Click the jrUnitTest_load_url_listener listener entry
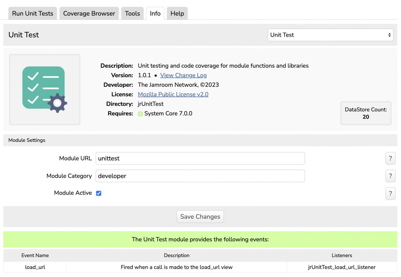Screen dimensions: 401x277 coord(341,267)
